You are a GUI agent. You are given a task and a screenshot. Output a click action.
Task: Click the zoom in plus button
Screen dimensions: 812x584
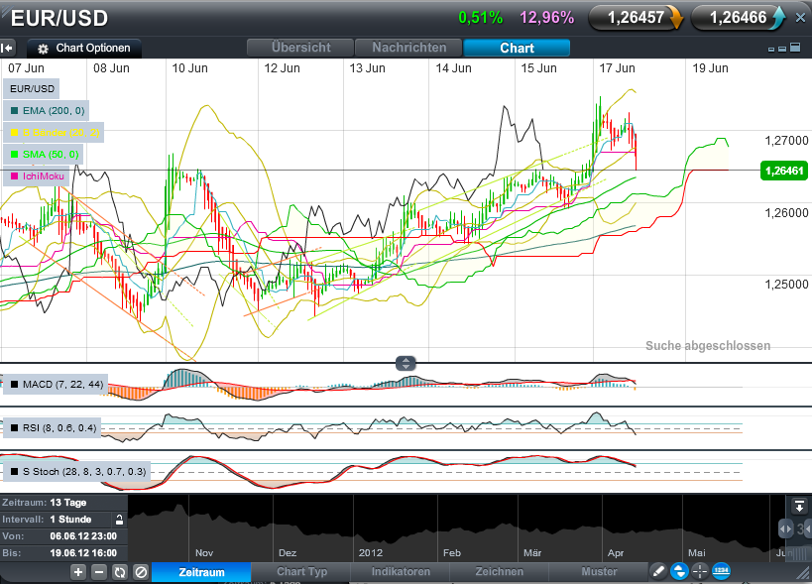pyautogui.click(x=78, y=572)
